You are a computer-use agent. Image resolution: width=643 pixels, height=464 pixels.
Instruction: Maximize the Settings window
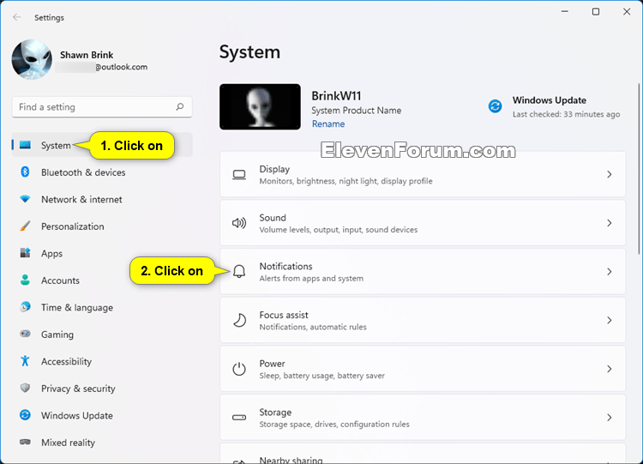[596, 11]
